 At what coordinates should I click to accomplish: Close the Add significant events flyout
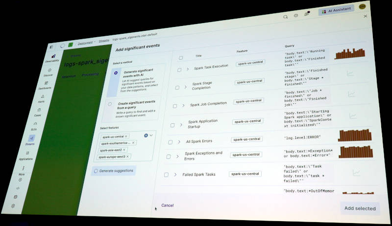coord(365,16)
